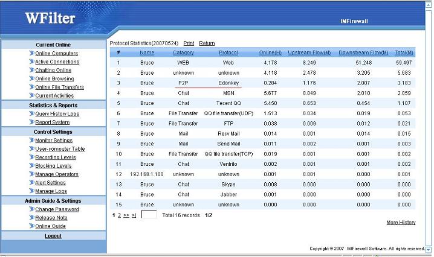Print the protocol statistics
This screenshot has height=257, width=434.
[189, 43]
